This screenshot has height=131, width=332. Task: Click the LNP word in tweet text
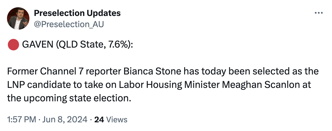click(x=16, y=85)
